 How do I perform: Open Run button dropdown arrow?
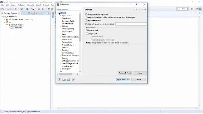pyautogui.click(x=24, y=9)
